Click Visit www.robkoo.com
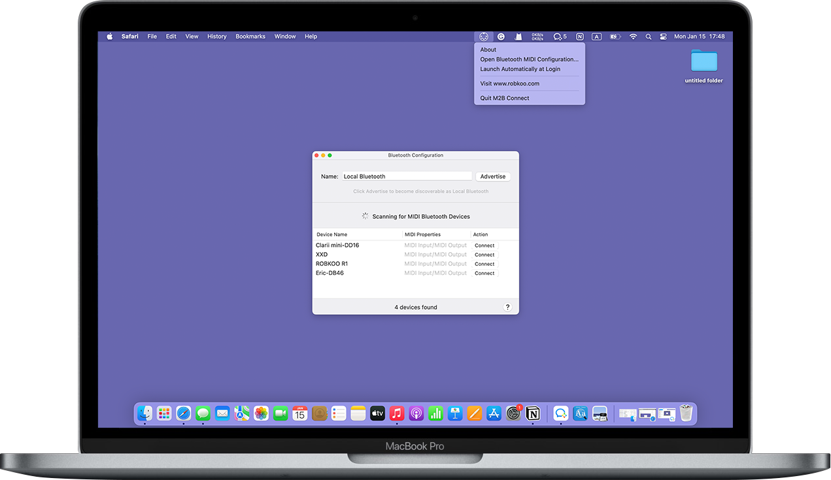 click(509, 84)
